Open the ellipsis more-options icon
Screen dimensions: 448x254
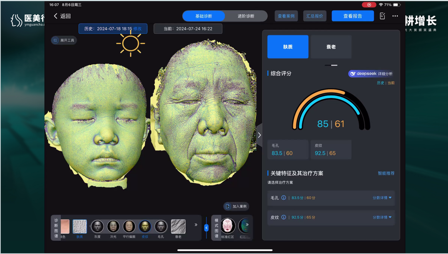coord(394,15)
